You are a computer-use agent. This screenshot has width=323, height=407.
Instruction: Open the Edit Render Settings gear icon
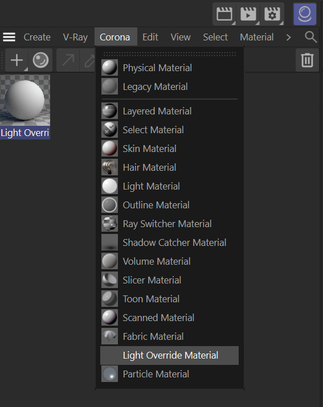tap(272, 14)
